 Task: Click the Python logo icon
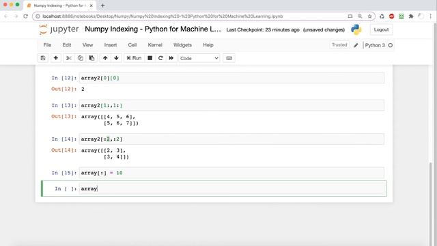(356, 29)
